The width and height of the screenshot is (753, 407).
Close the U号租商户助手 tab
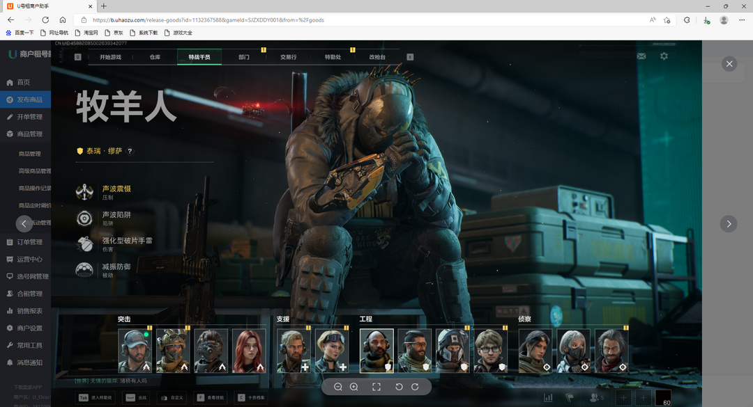point(90,6)
